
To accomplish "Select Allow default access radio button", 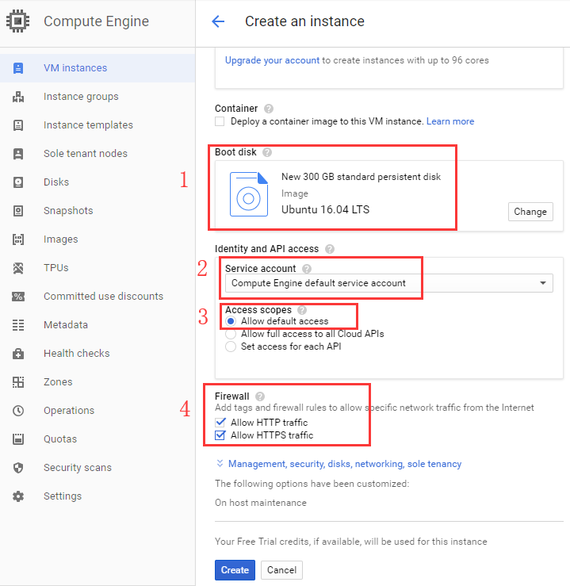I will [231, 321].
